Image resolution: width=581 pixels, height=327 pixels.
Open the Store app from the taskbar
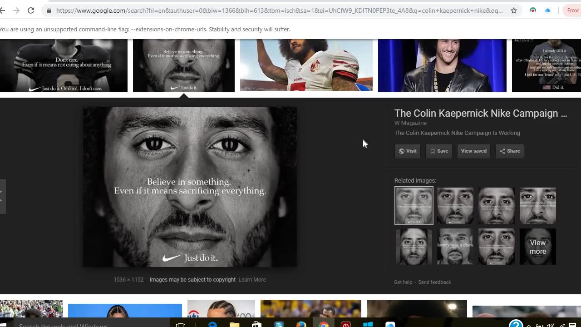point(256,325)
